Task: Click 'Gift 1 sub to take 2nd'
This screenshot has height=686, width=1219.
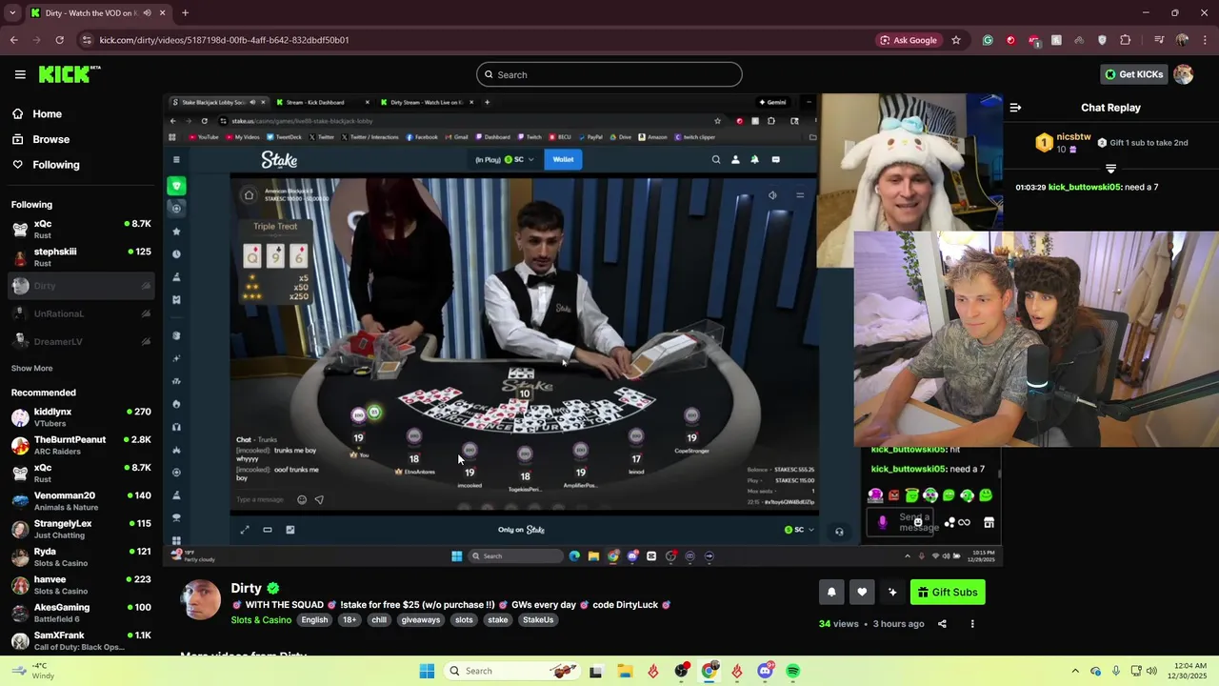Action: point(1142,143)
